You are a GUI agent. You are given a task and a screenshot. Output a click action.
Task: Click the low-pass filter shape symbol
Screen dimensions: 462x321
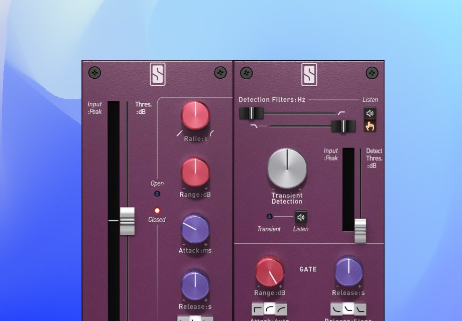pyautogui.click(x=254, y=126)
